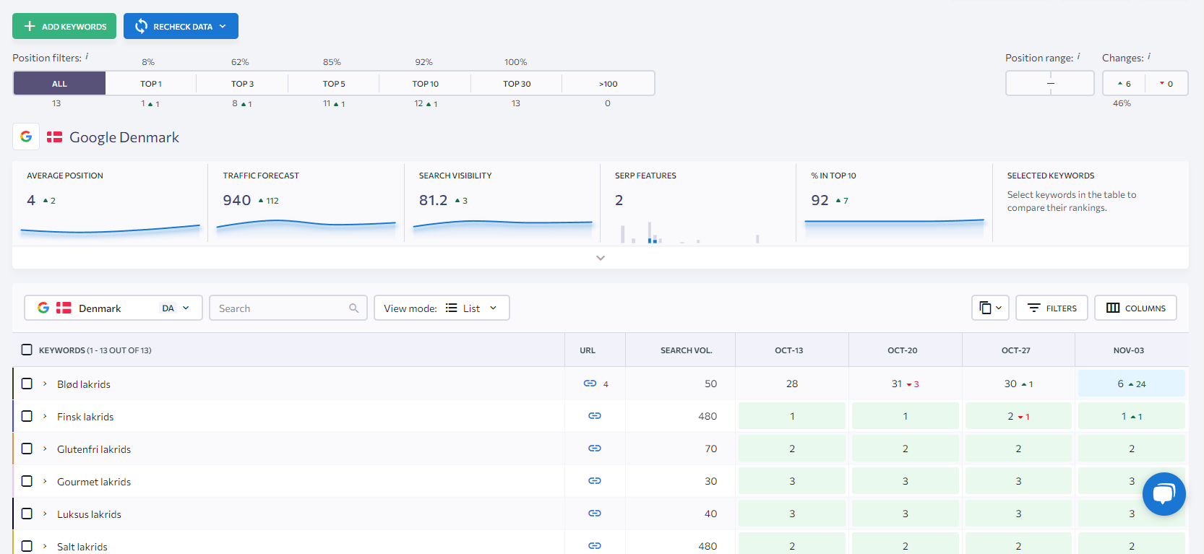Select the >100 position filter
The height and width of the screenshot is (554, 1204).
[609, 84]
